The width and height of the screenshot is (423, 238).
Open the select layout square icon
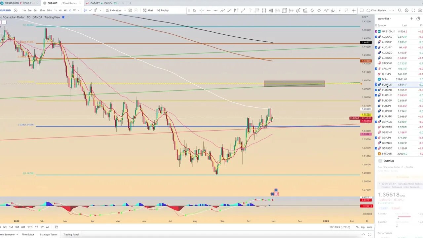click(x=362, y=10)
